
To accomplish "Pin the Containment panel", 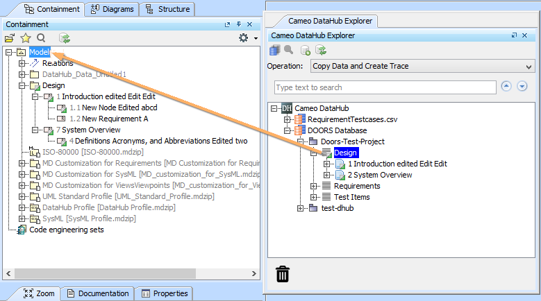I will [239, 24].
